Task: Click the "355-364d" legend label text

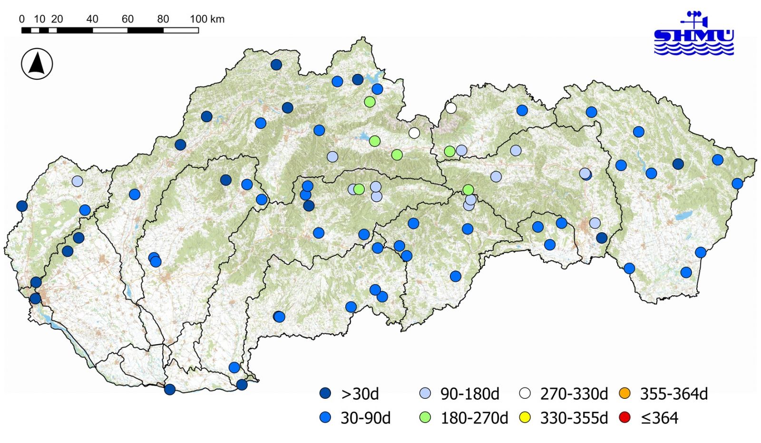Action: (x=673, y=394)
